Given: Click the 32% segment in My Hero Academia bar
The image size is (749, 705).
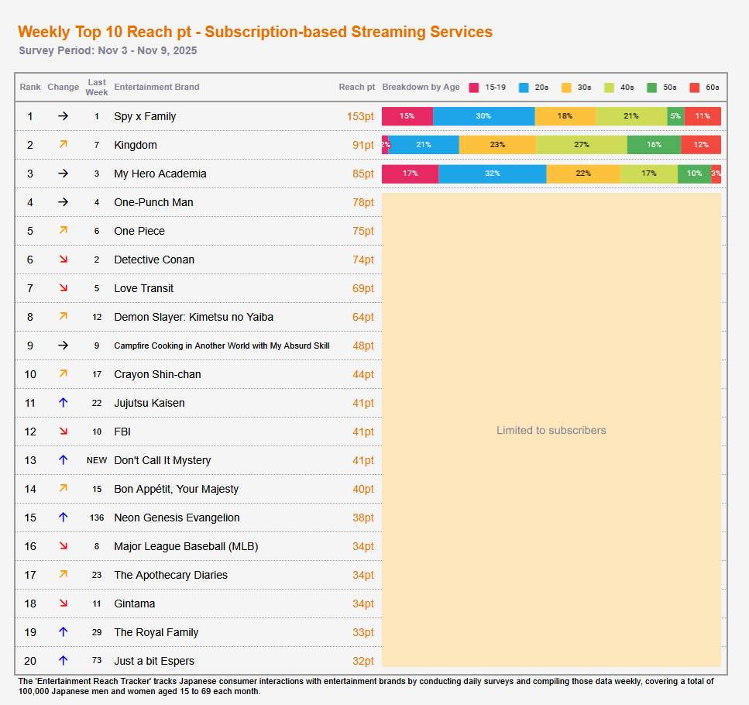Looking at the screenshot, I should [x=492, y=174].
